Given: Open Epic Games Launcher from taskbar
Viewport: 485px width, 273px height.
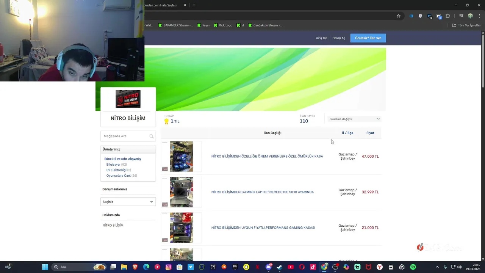Looking at the screenshot, I should pyautogui.click(x=235, y=267).
